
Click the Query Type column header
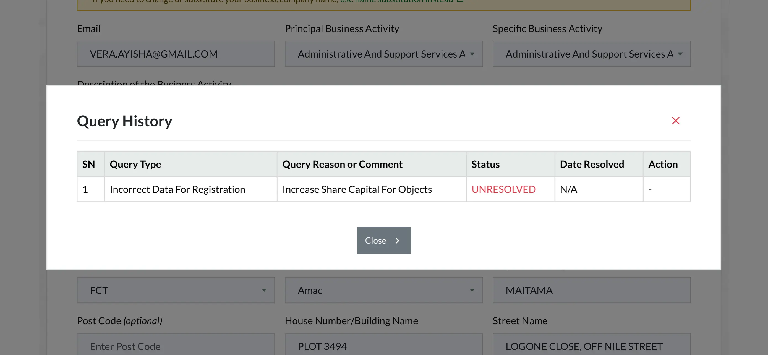pyautogui.click(x=190, y=164)
